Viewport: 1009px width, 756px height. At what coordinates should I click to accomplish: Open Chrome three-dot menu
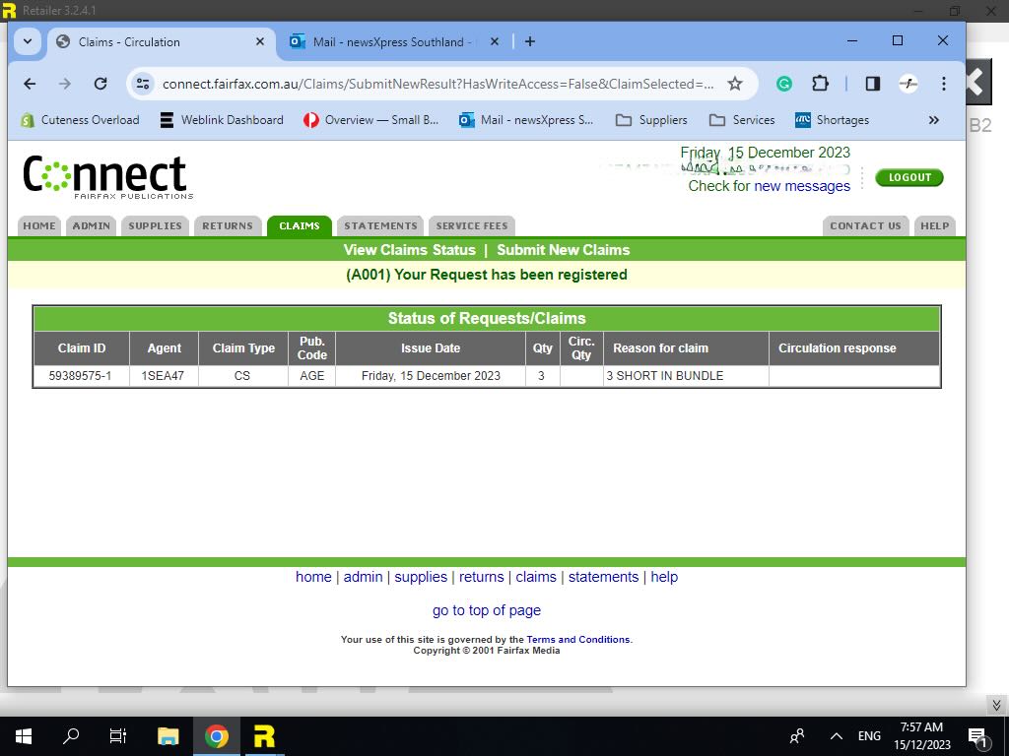944,84
